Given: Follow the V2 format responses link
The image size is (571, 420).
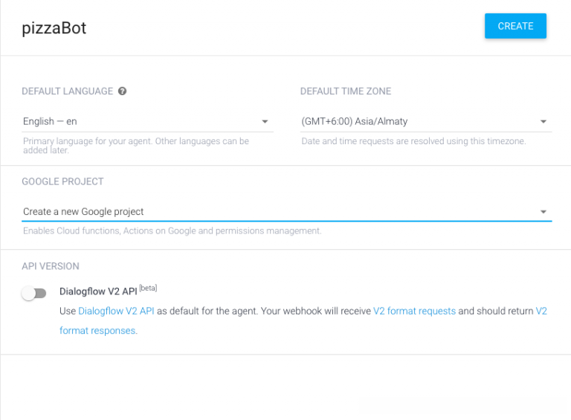Looking at the screenshot, I should 97,330.
